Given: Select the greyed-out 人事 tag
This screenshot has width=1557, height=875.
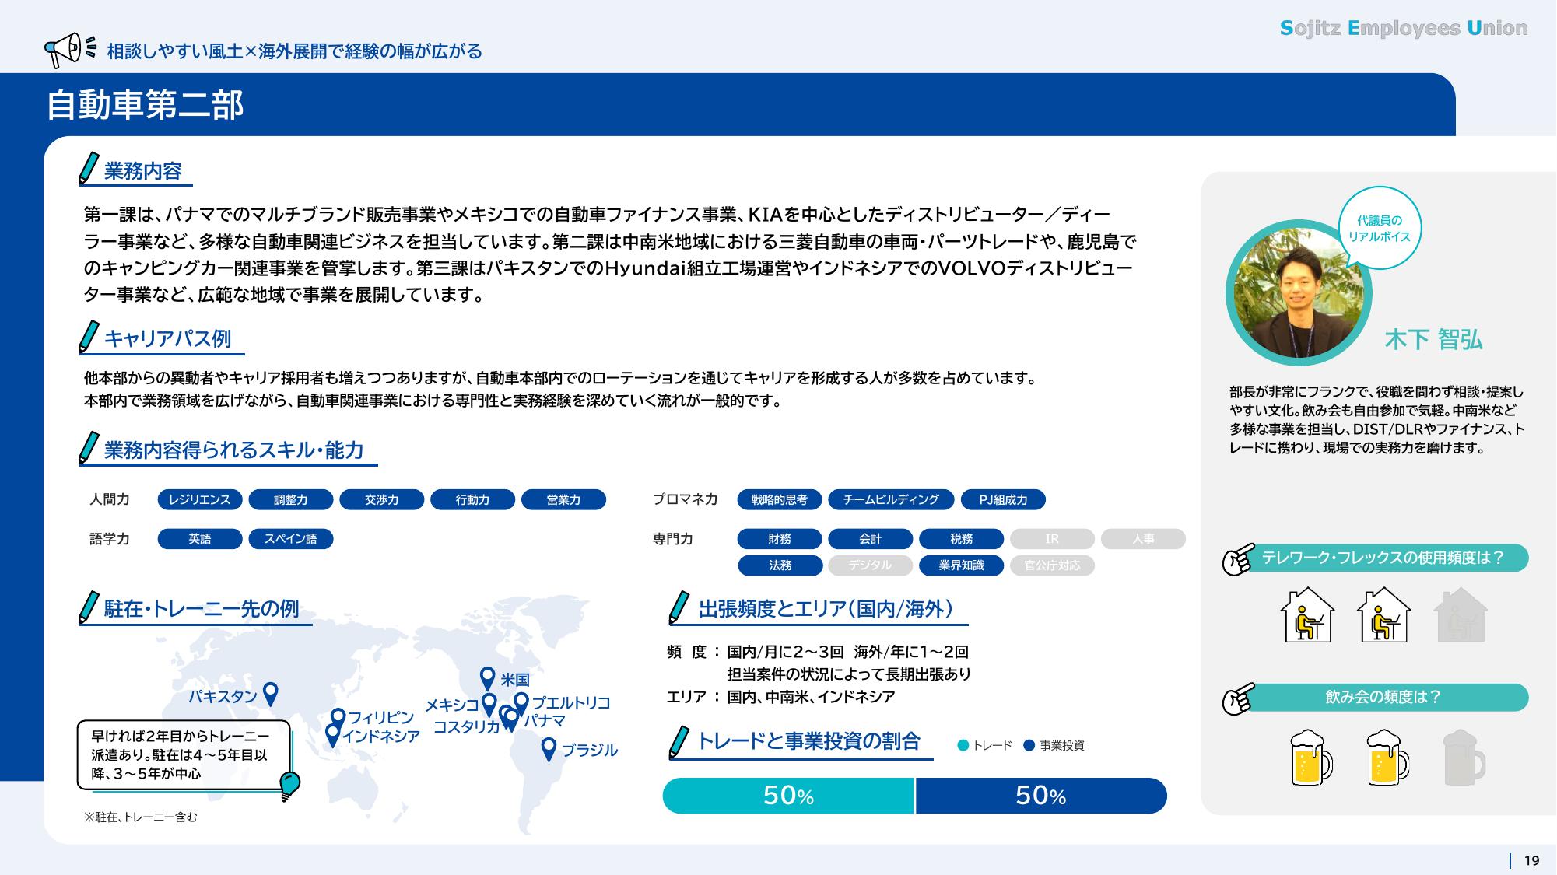Looking at the screenshot, I should [x=1144, y=539].
